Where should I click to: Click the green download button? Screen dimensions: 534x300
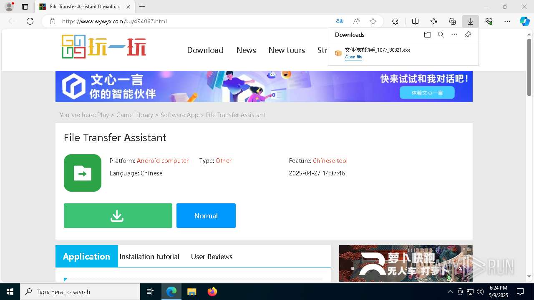tap(118, 216)
